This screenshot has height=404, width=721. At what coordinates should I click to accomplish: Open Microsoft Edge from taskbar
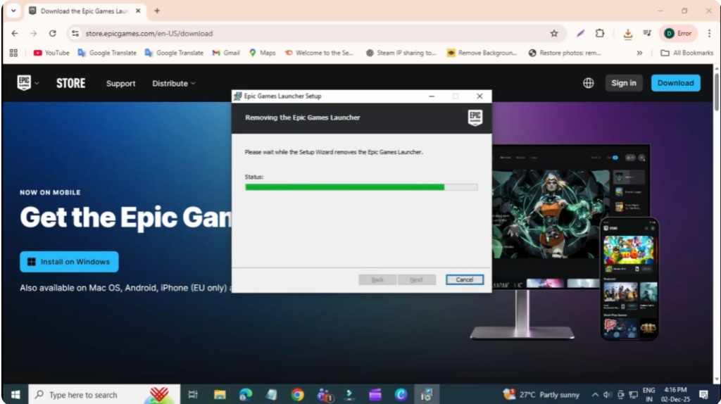246,395
